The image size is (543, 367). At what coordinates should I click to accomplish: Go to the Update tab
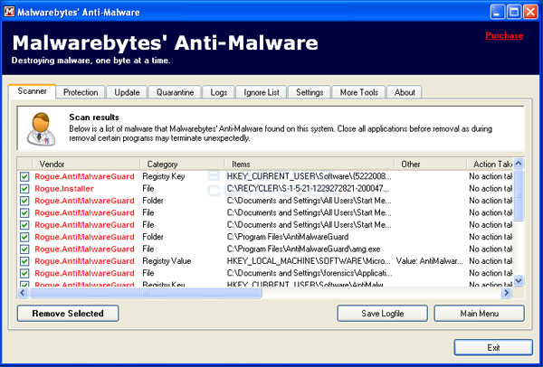pyautogui.click(x=127, y=92)
